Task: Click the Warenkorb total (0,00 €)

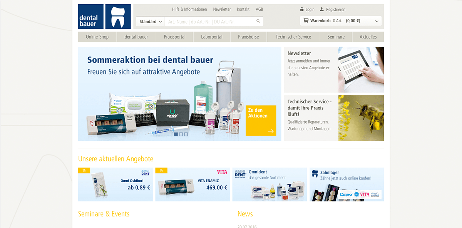Action: click(353, 21)
